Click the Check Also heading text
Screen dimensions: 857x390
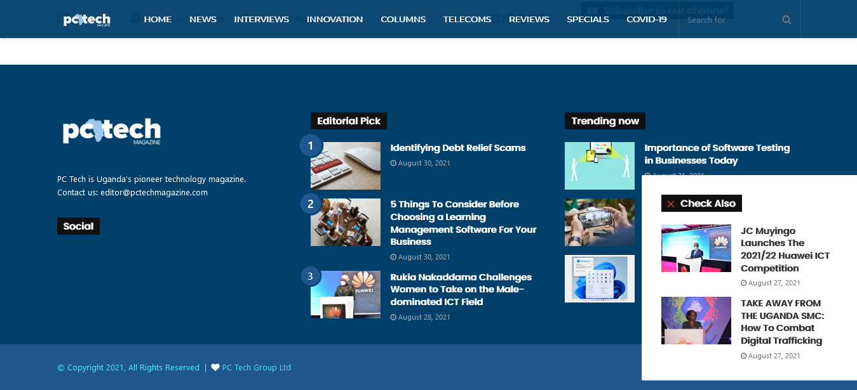[708, 203]
